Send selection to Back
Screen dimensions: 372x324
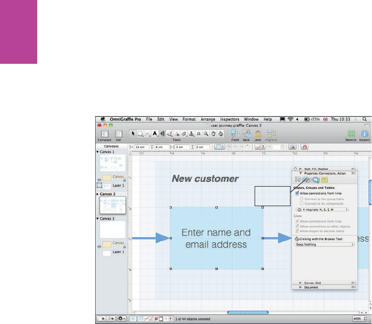[246, 136]
